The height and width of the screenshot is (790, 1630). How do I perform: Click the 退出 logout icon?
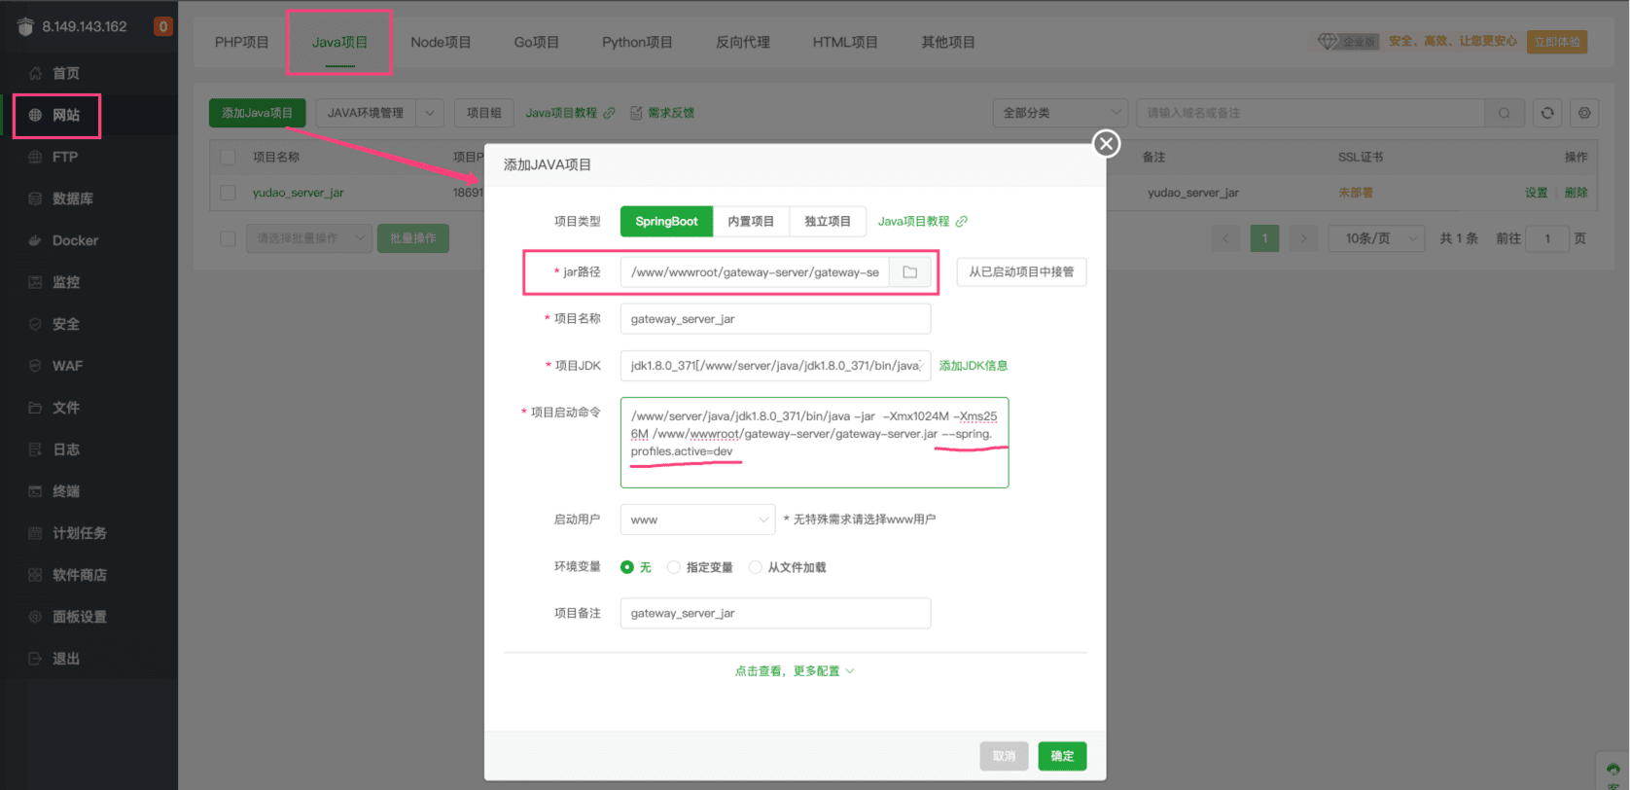35,659
